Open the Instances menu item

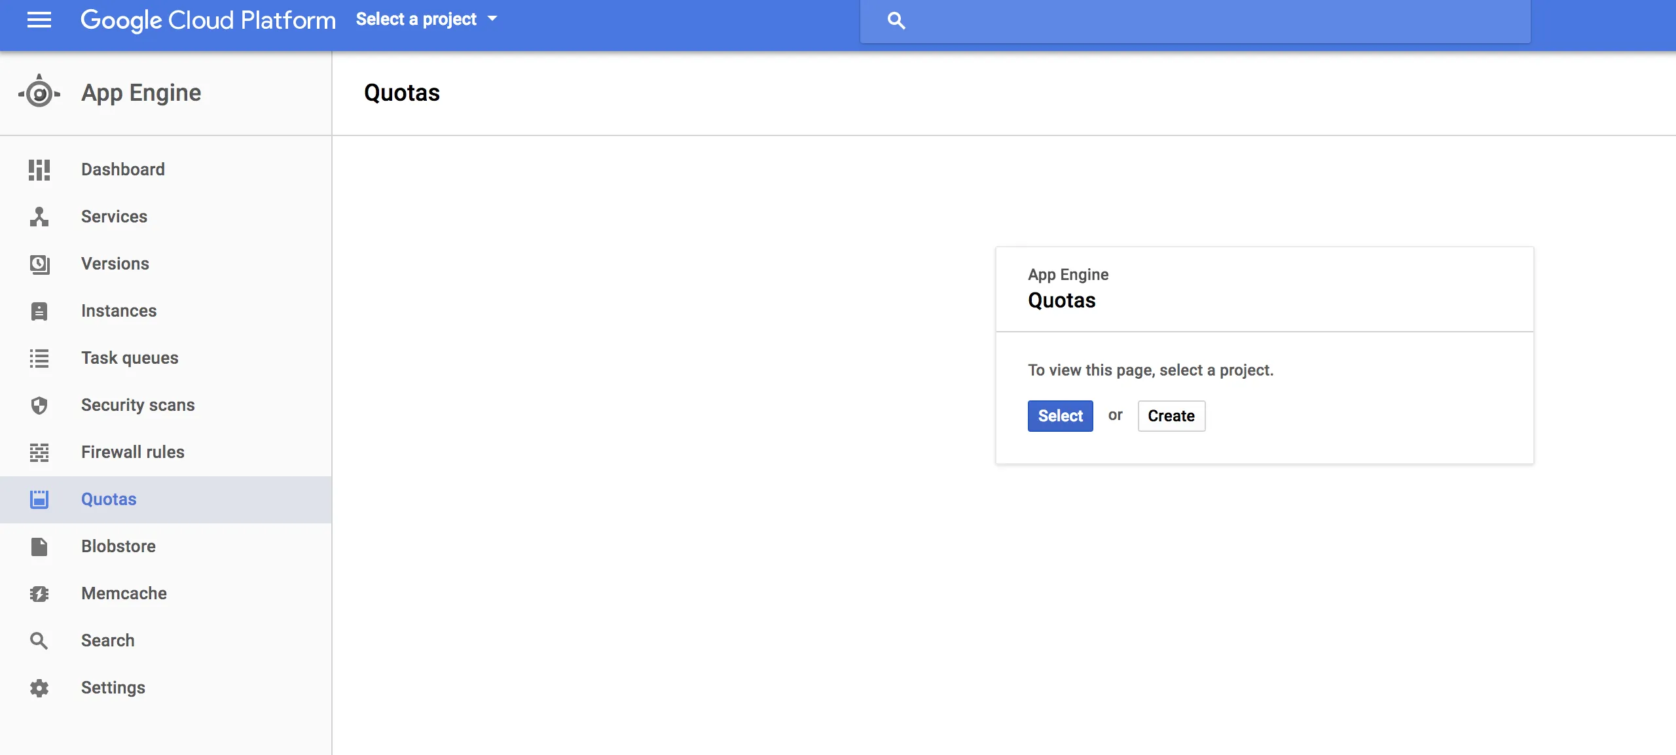(x=118, y=311)
